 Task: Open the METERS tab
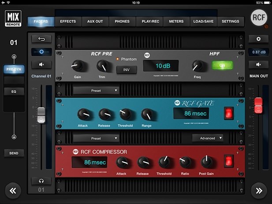coord(176,21)
